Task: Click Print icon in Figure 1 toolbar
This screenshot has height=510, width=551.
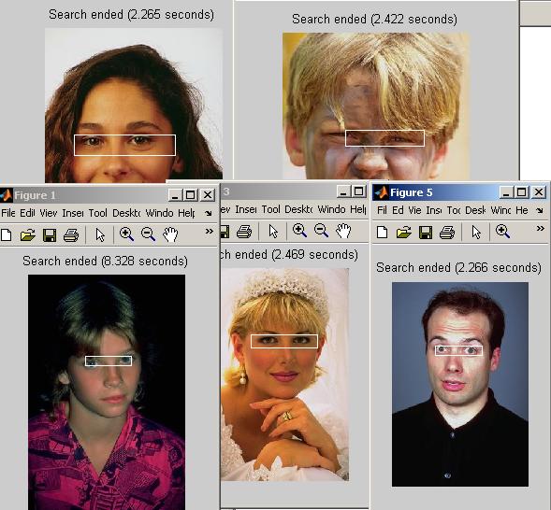Action: [x=71, y=234]
